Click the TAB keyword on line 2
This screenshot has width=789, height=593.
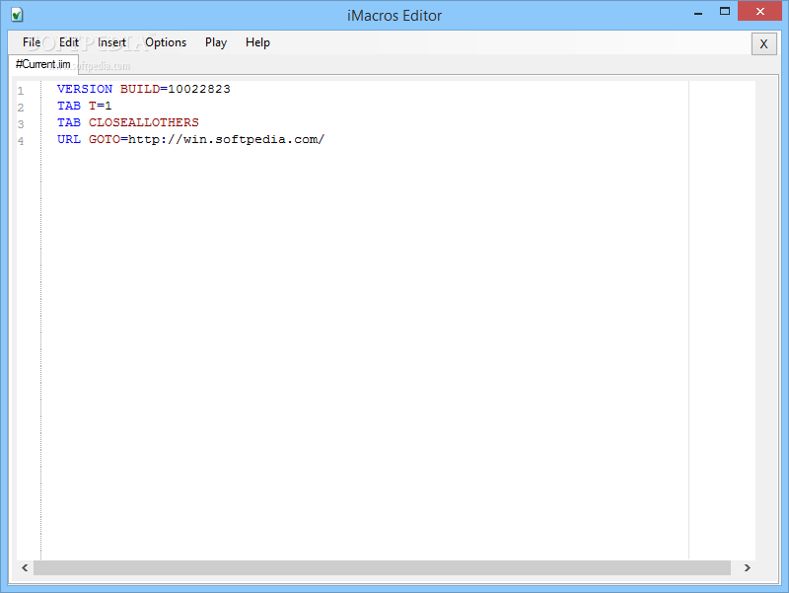(x=69, y=106)
